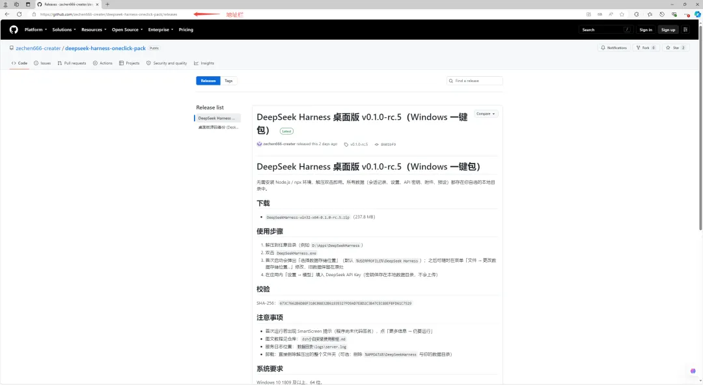Star this repository

click(676, 48)
